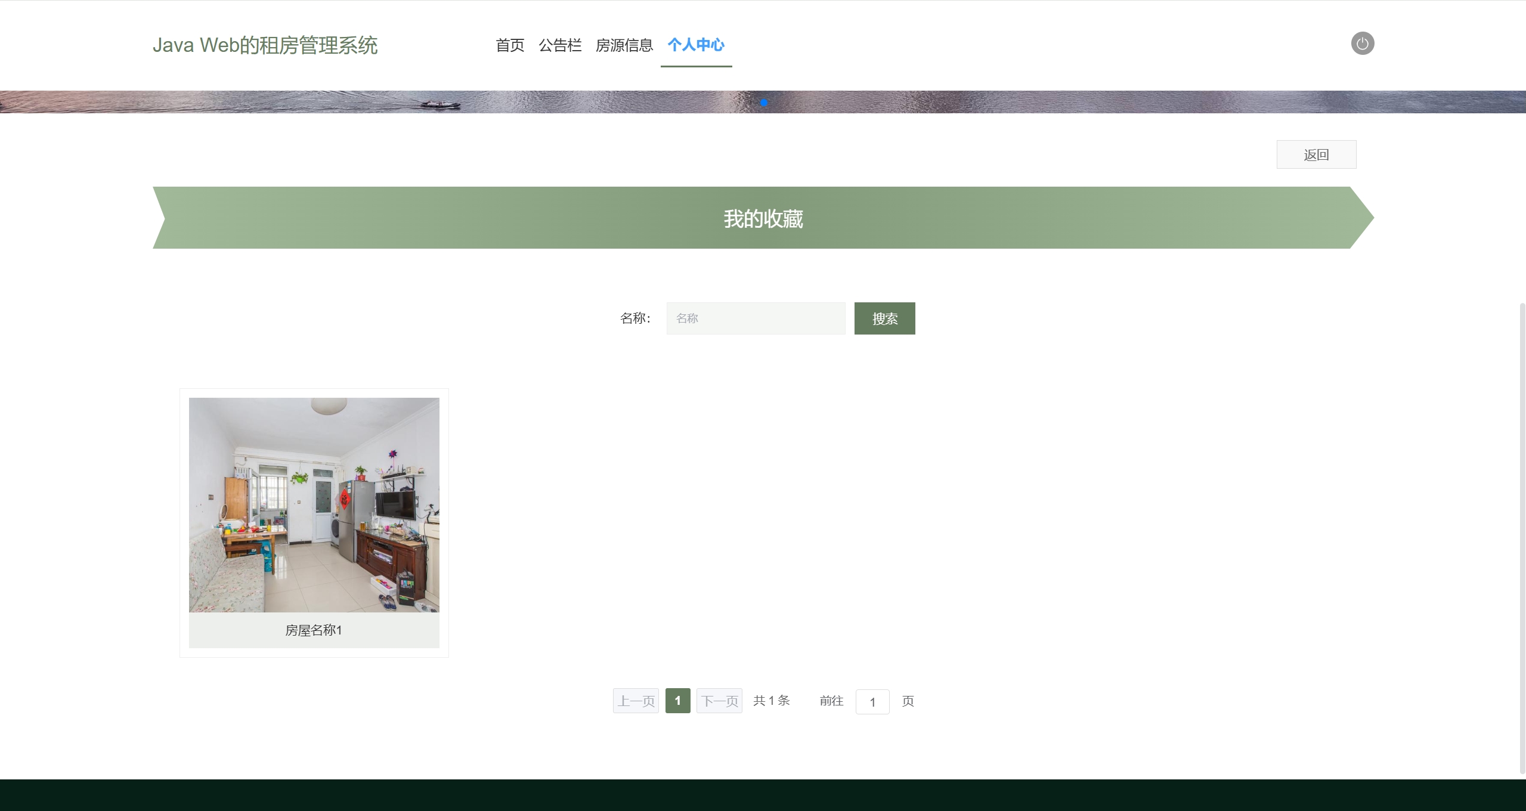Open the 首页 menu item
This screenshot has width=1526, height=811.
point(510,45)
